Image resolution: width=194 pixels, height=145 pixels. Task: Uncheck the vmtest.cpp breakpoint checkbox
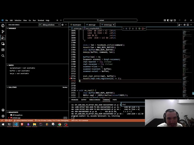tap(11, 118)
